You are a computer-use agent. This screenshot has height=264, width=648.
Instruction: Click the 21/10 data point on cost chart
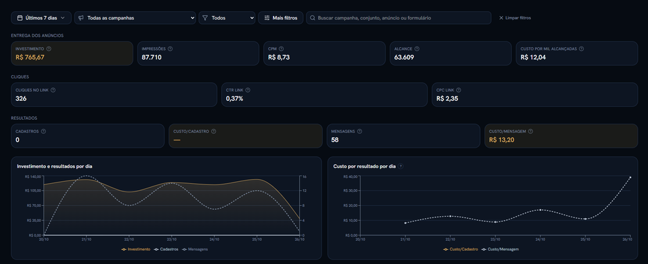point(406,223)
